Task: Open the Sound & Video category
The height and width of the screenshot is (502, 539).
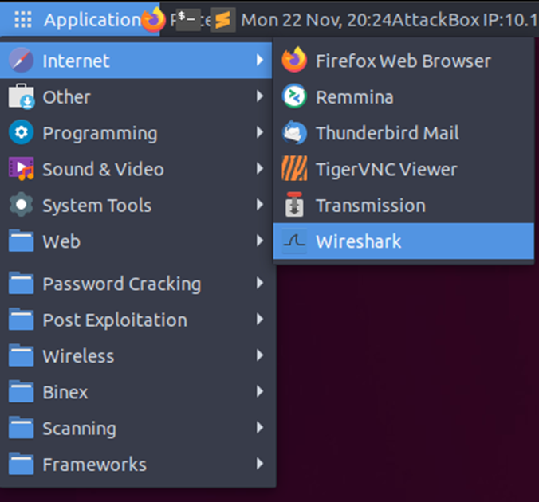Action: pos(136,169)
